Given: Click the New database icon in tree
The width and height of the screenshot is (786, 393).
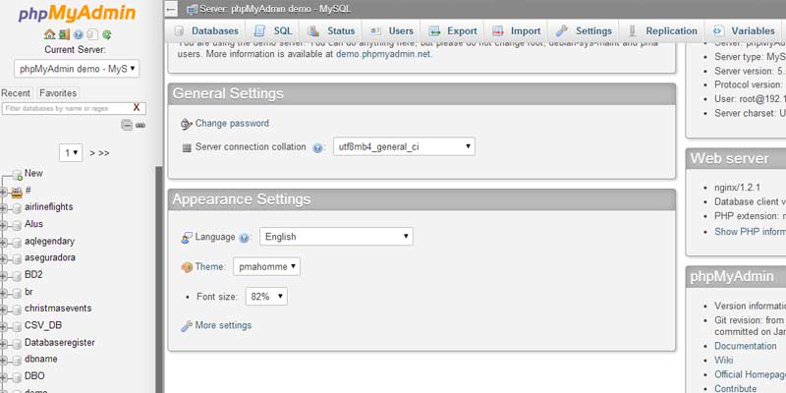Looking at the screenshot, I should [x=17, y=175].
